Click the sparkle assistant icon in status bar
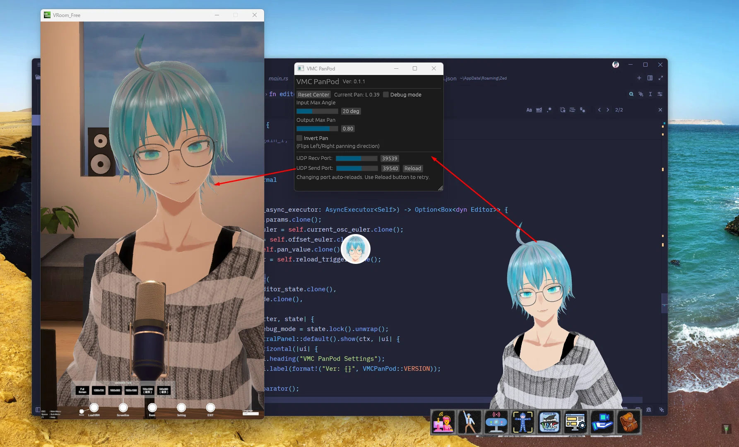The height and width of the screenshot is (447, 739). 662,410
